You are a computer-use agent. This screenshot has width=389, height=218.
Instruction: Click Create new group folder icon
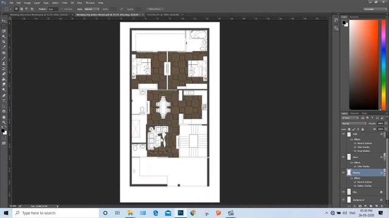[x=371, y=206]
